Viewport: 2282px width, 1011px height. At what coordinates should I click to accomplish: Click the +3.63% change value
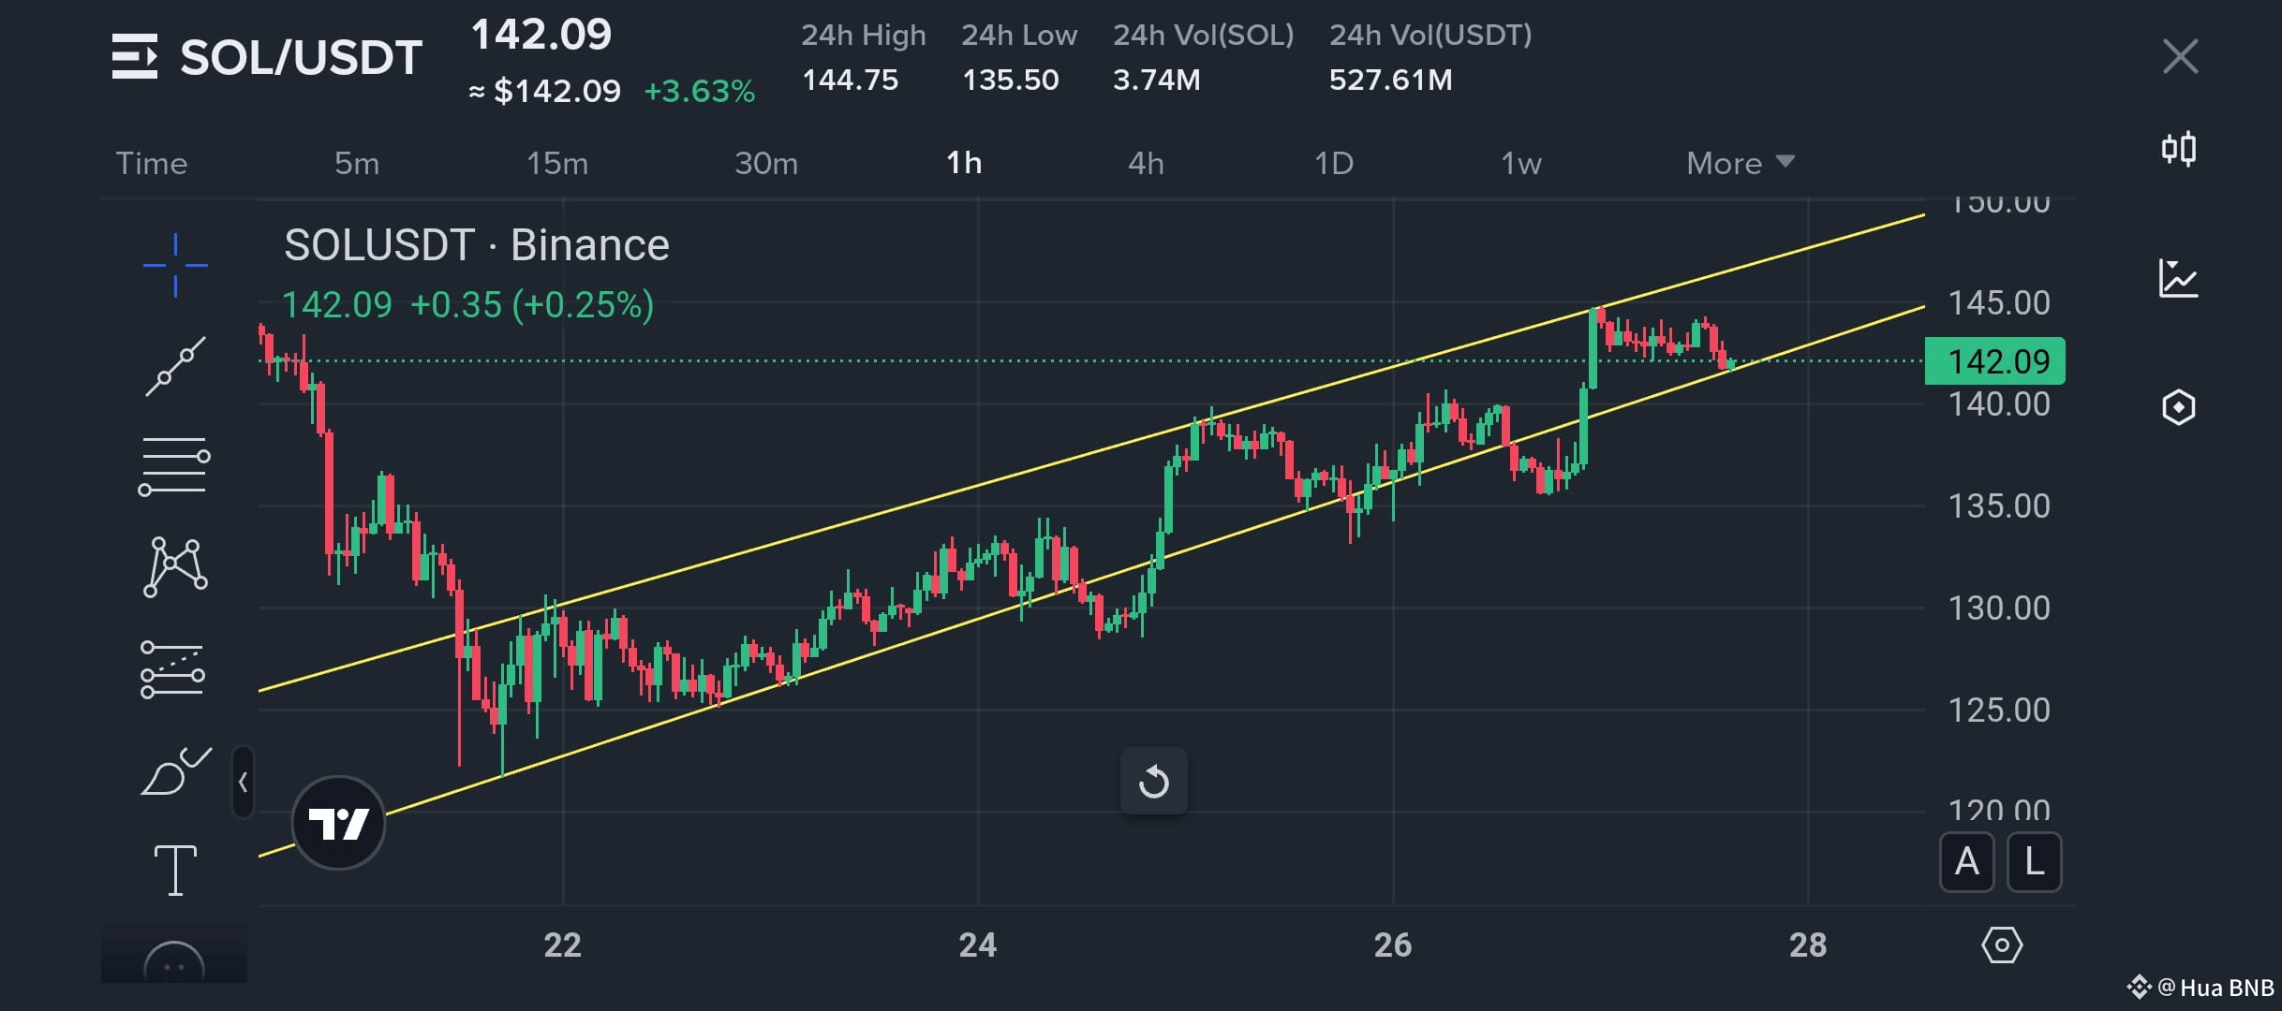[x=699, y=91]
